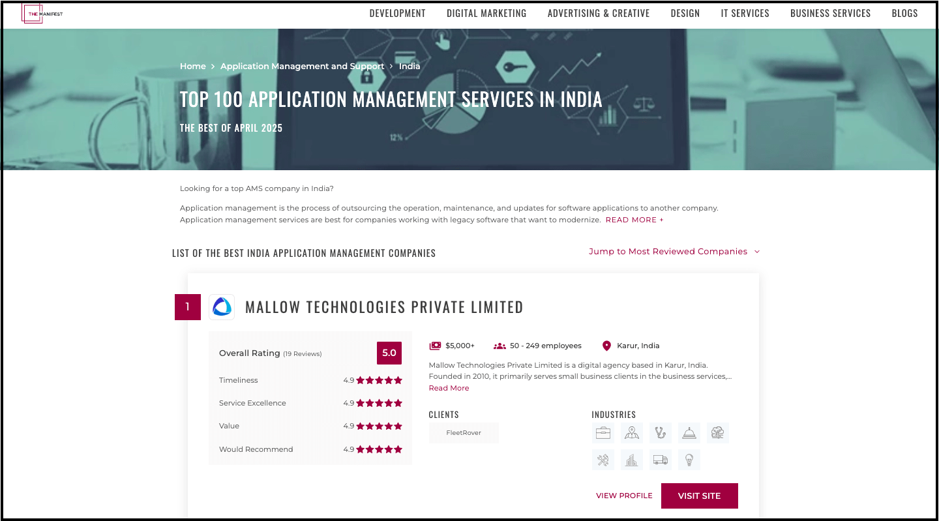939x521 pixels.
Task: Click The Best of April 2025 subtitle
Action: (x=231, y=128)
